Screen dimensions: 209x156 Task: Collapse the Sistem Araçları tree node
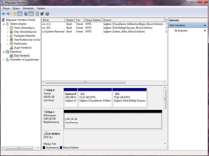coord(4,24)
